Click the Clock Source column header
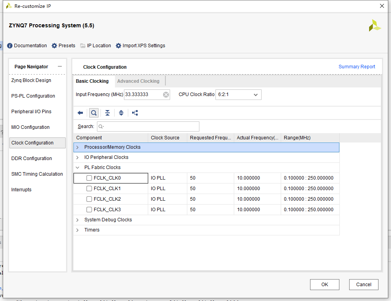The height and width of the screenshot is (301, 391). (x=168, y=138)
